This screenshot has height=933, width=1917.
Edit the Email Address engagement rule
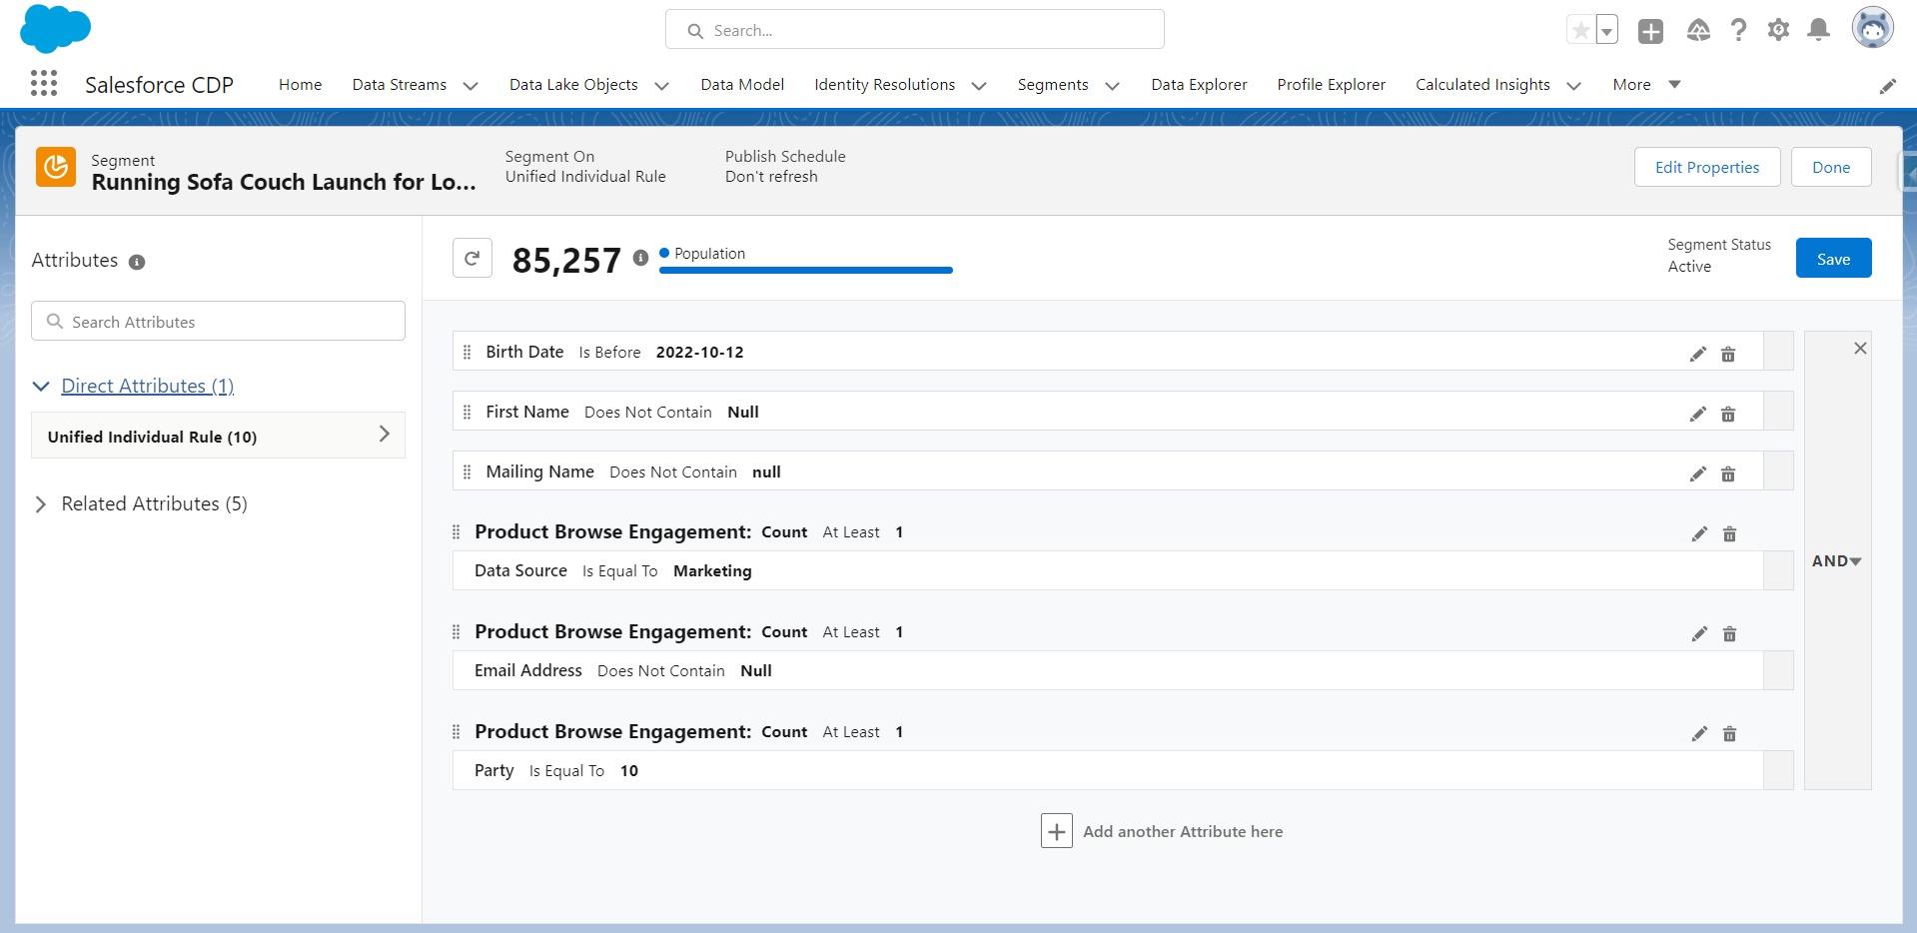(1699, 633)
